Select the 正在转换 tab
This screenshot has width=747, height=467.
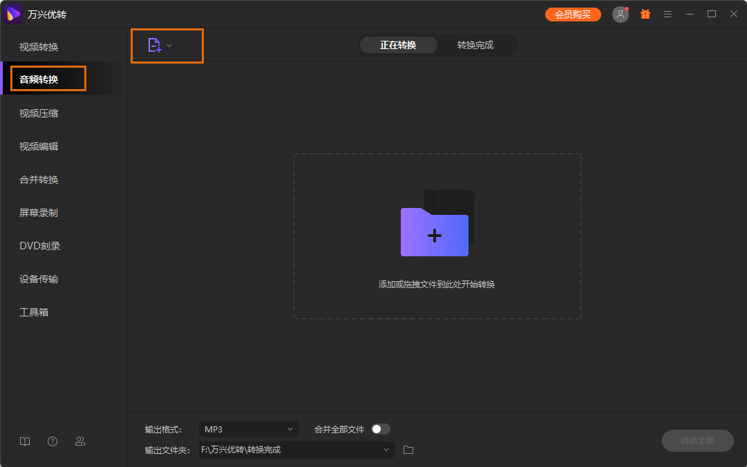(x=399, y=44)
